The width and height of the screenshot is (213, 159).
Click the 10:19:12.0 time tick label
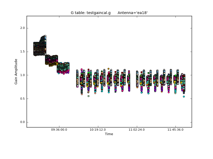tap(98, 130)
